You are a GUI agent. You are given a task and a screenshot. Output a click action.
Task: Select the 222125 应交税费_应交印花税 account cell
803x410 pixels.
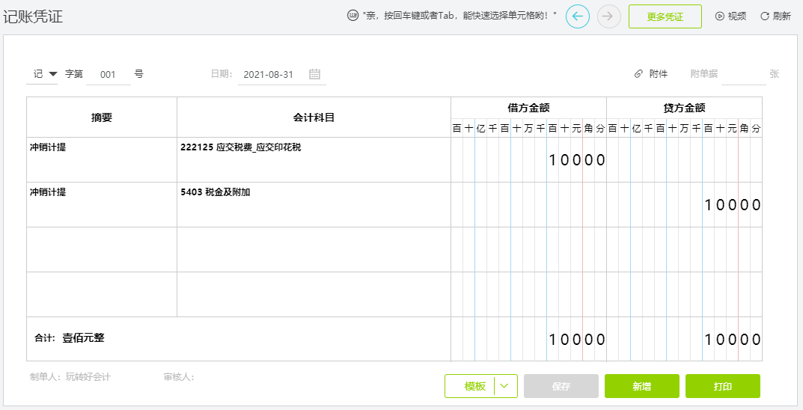[314, 159]
